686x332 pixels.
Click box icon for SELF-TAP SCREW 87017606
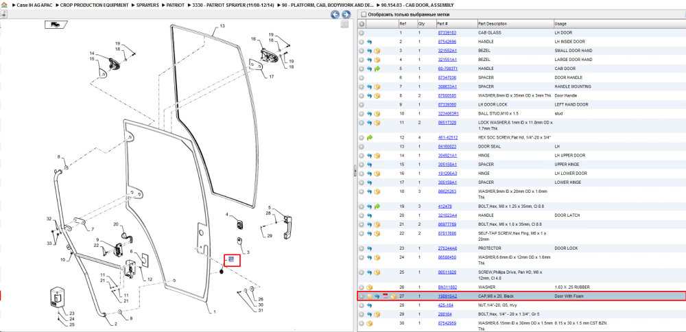(x=377, y=234)
